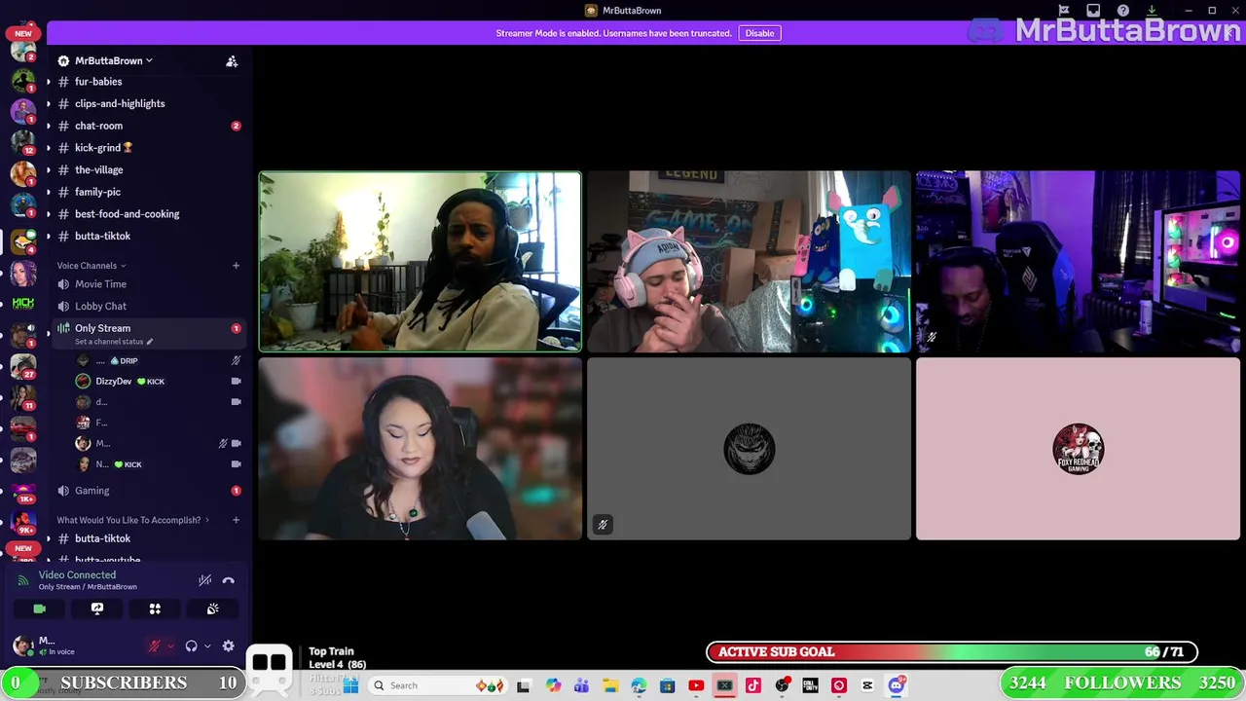Focus the purple-lit gaming room video tile

[x=1078, y=261]
